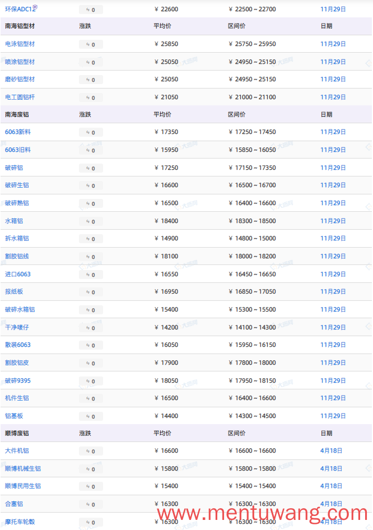Select average price ¥ 25850
Screen dimensions: 373x530
pyautogui.click(x=166, y=44)
